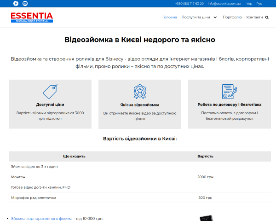Open the YouTube social icon
Image resolution: width=276 pixels, height=221 pixels.
tap(25, 3)
